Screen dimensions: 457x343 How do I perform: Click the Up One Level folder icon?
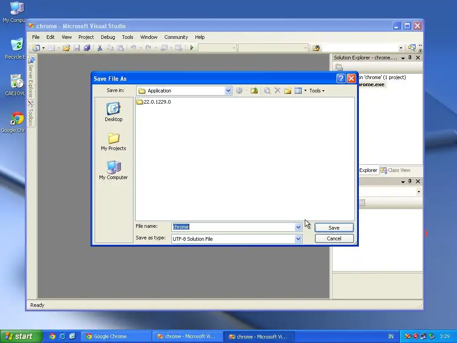coord(254,91)
